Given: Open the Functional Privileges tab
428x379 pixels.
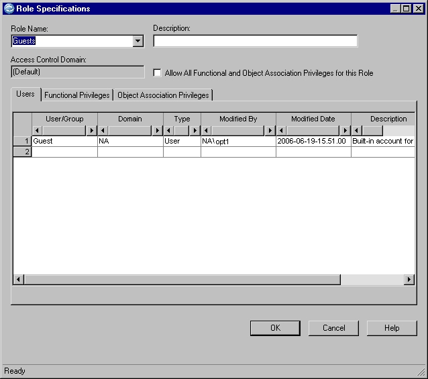Looking at the screenshot, I should [77, 95].
